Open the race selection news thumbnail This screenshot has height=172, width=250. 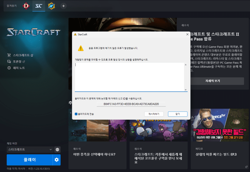(97, 130)
